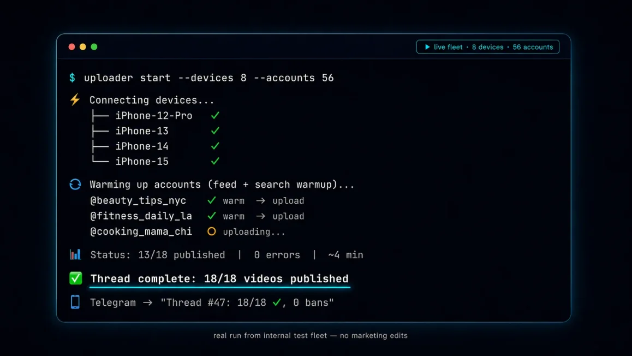The width and height of the screenshot is (632, 356).
Task: Click the Telegram message 'Thread #47' text
Action: pyautogui.click(x=247, y=302)
